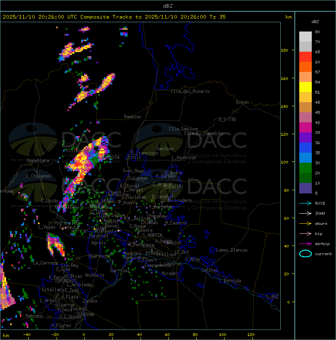Click the Uspallata map label
336x340 pixels.
38,161
